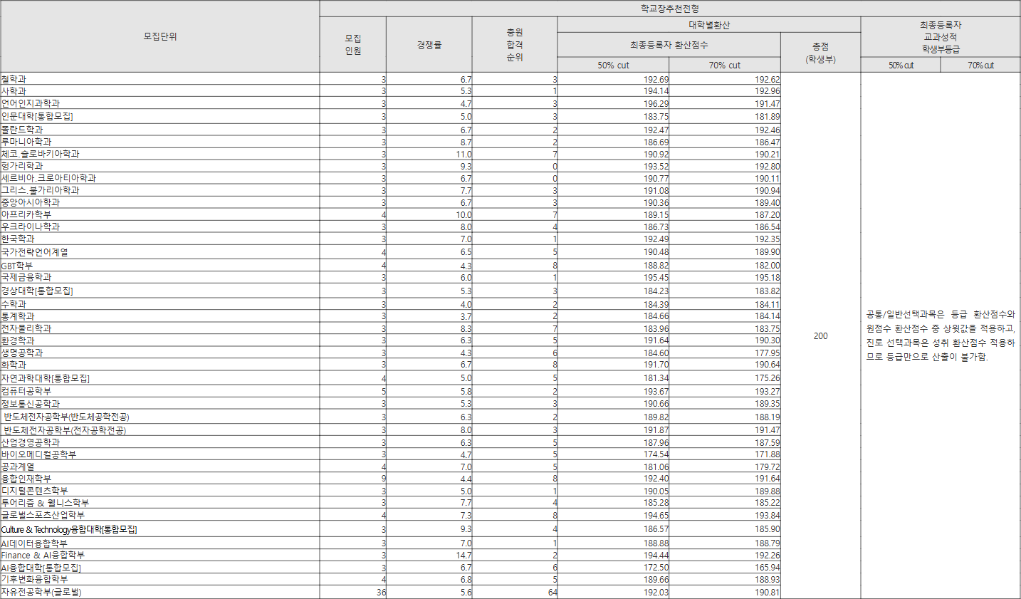
Task: Click the 경쟁률 column header
Action: [429, 45]
